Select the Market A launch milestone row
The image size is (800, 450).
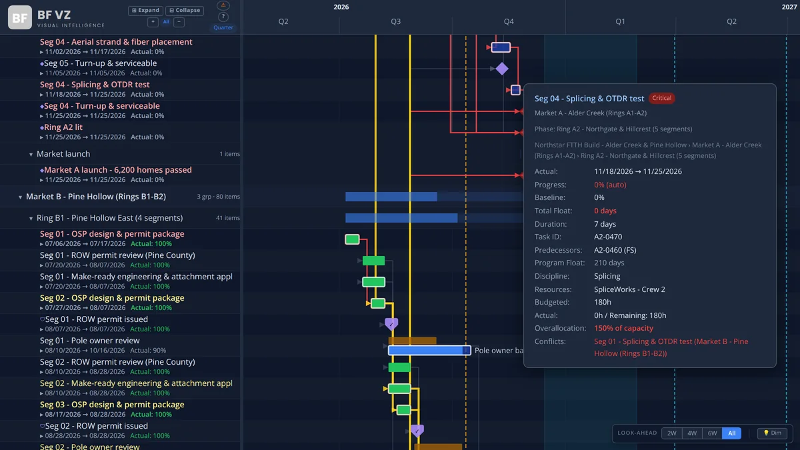click(120, 175)
